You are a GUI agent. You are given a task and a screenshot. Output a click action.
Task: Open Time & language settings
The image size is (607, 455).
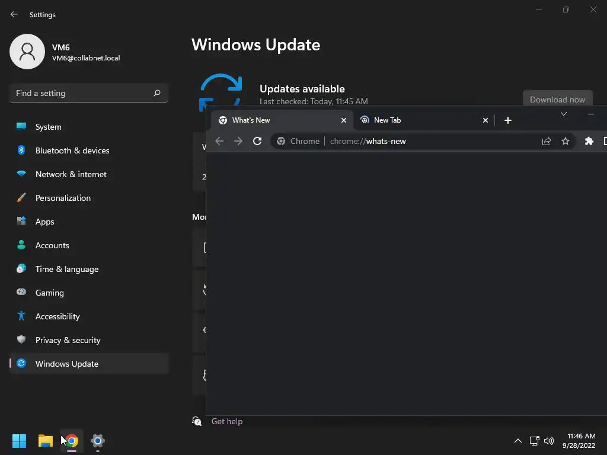(x=89, y=269)
